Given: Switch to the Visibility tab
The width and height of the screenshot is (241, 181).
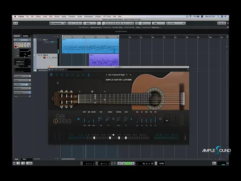Looking at the screenshot, I should [26, 36].
